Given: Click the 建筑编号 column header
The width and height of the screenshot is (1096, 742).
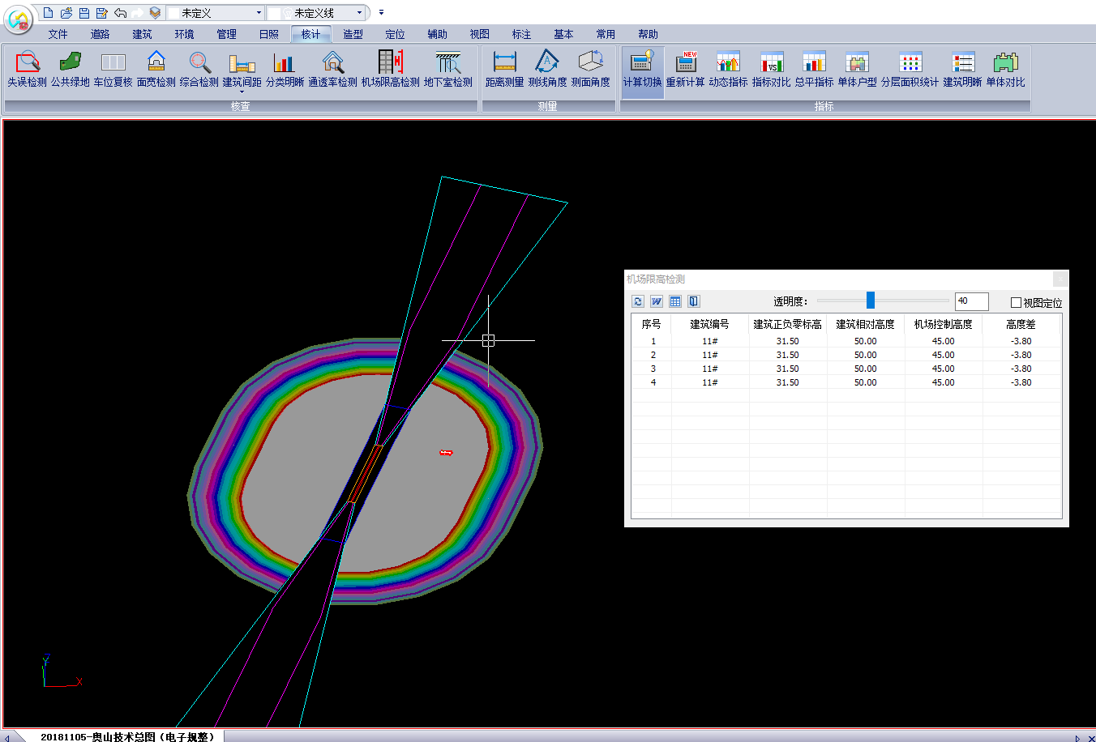Looking at the screenshot, I should (709, 324).
